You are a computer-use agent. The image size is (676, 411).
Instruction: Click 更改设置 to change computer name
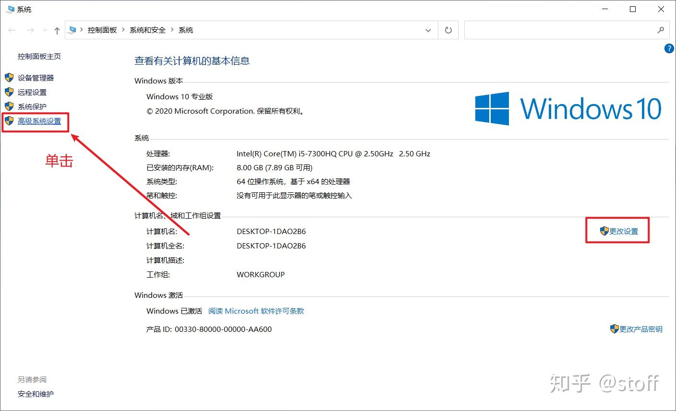[623, 231]
